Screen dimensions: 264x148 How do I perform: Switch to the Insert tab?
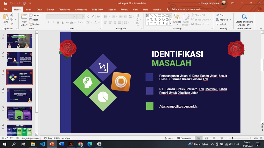pyautogui.click(x=28, y=9)
